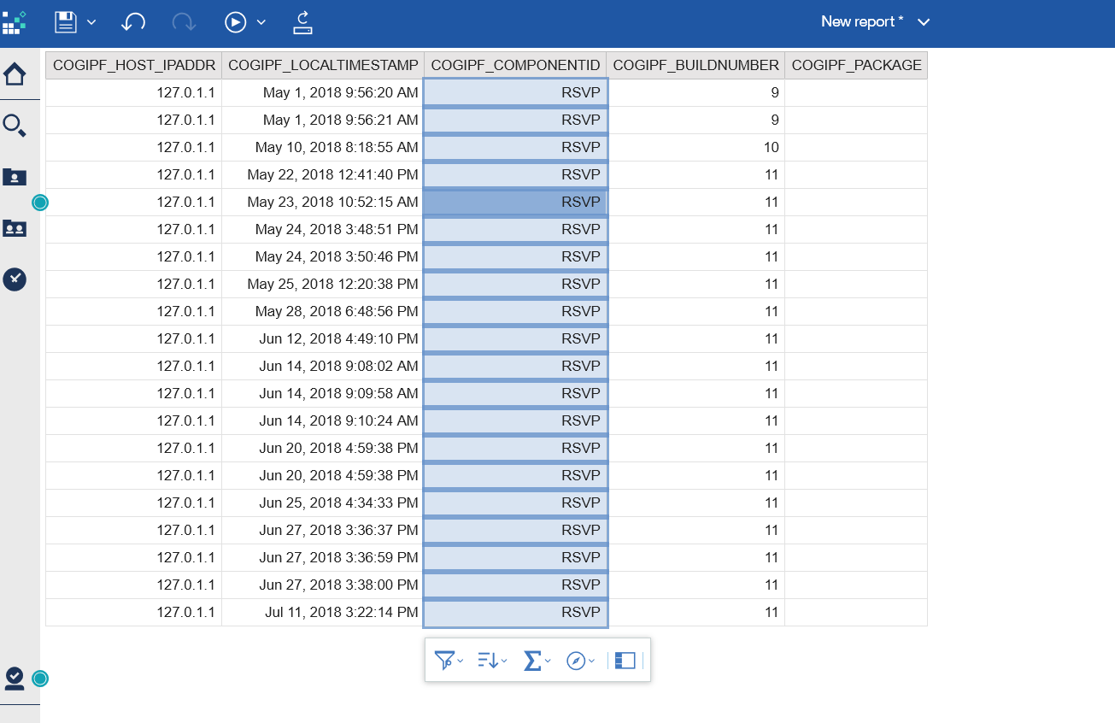This screenshot has width=1115, height=723.
Task: Click timestamp May 22, 2018 12:41:40 PM
Action: click(332, 174)
